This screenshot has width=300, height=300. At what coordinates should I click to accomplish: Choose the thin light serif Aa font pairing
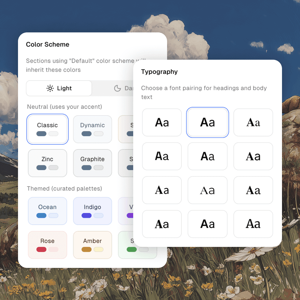pos(208,190)
